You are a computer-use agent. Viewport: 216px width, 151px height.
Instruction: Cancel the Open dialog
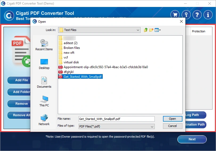tap(173, 126)
